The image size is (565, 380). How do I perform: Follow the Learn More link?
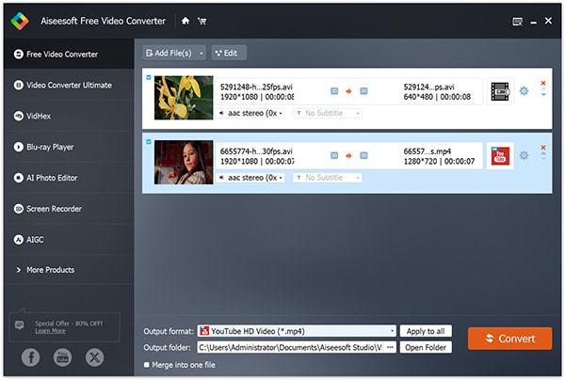(50, 331)
